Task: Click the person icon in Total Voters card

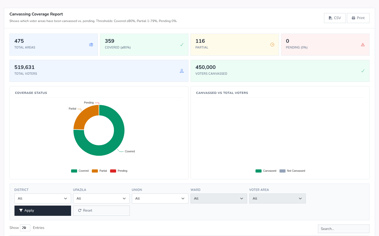Action: pos(182,71)
